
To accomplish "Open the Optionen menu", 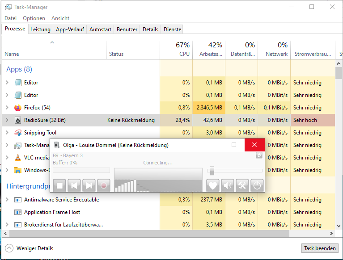I will [34, 18].
